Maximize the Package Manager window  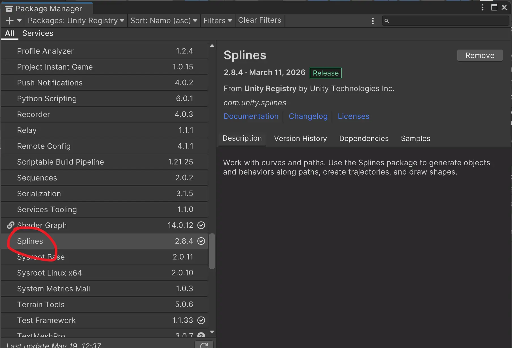(494, 8)
